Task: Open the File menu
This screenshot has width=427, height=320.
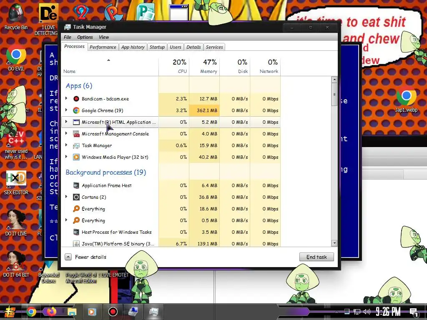Action: click(x=67, y=37)
